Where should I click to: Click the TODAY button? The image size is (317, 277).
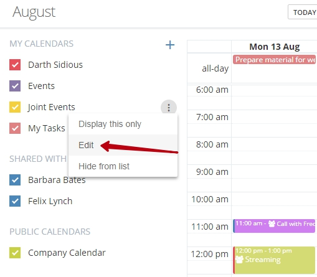click(x=303, y=12)
